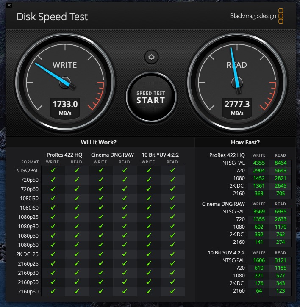Click the WRITE speed gauge
Image resolution: width=300 pixels, height=307 pixels.
point(65,82)
